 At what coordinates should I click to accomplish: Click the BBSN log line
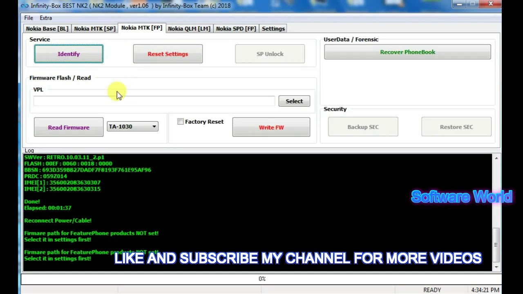(x=87, y=170)
